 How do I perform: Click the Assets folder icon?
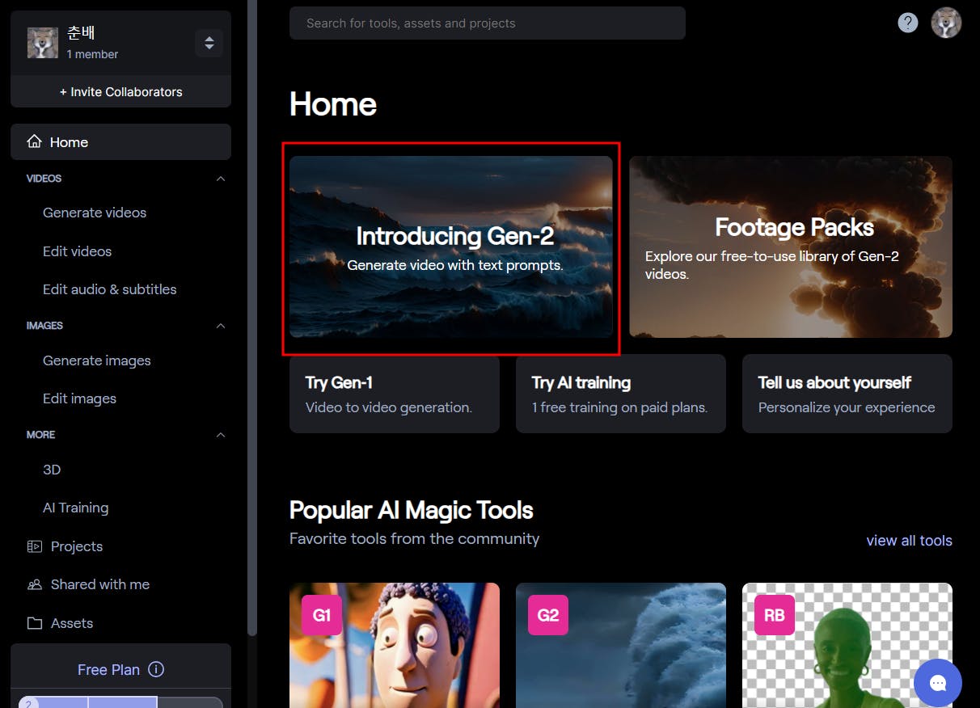click(x=34, y=623)
